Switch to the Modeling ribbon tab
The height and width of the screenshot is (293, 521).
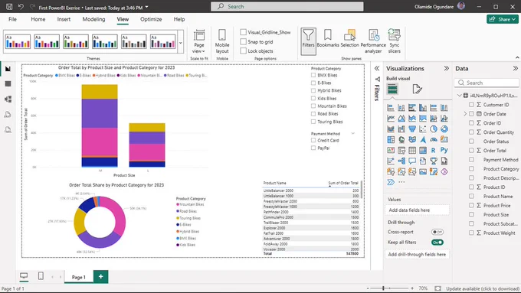tap(93, 19)
